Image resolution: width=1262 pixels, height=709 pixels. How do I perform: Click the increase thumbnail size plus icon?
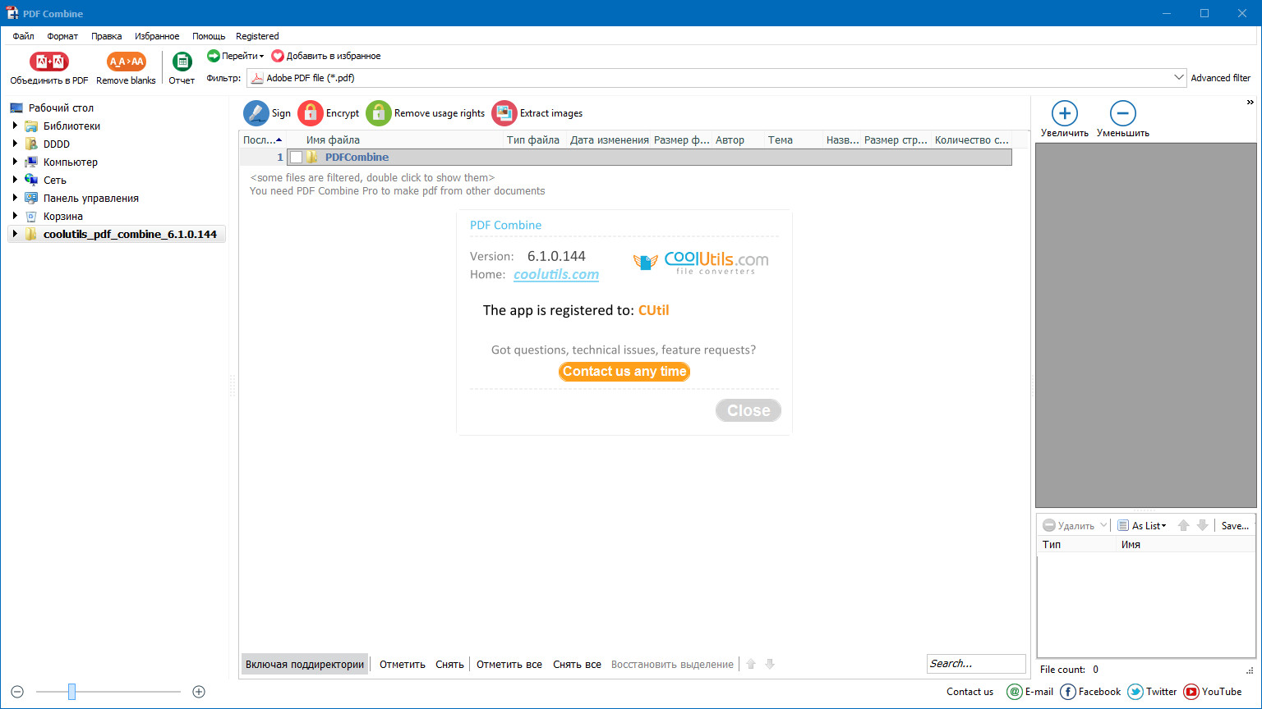pyautogui.click(x=199, y=692)
